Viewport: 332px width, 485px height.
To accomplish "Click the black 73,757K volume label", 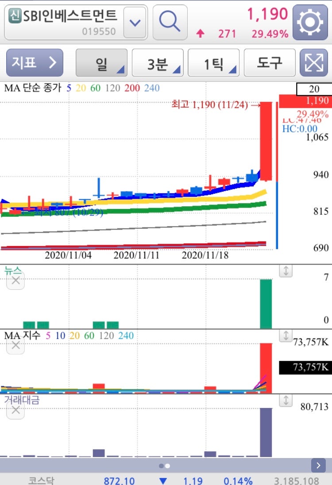I will click(x=305, y=367).
